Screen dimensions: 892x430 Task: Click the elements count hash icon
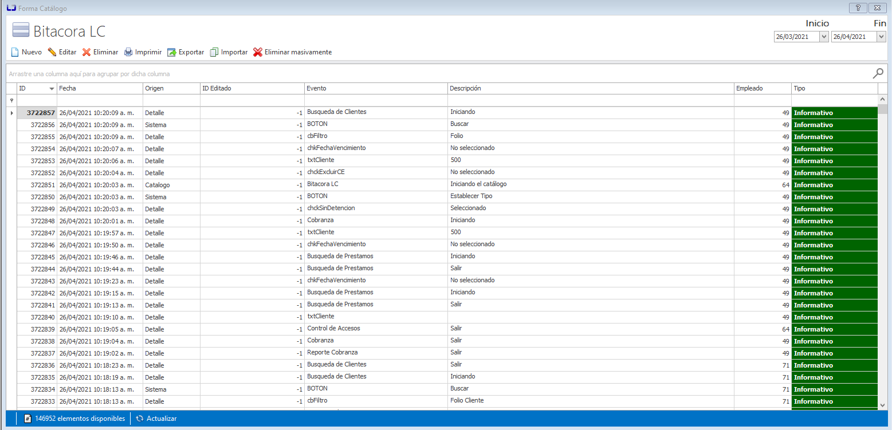tap(27, 419)
